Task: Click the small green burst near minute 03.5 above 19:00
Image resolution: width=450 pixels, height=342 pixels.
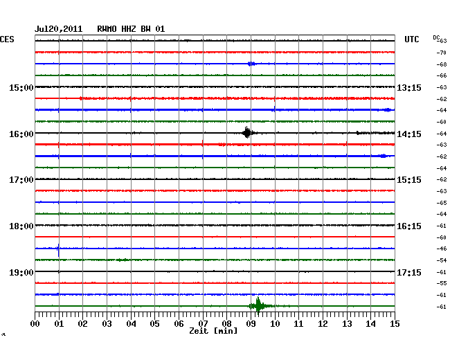Action: [123, 260]
